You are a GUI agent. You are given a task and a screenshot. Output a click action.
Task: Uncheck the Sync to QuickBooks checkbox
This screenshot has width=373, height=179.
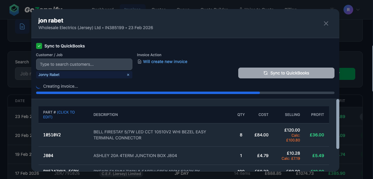[x=39, y=46]
